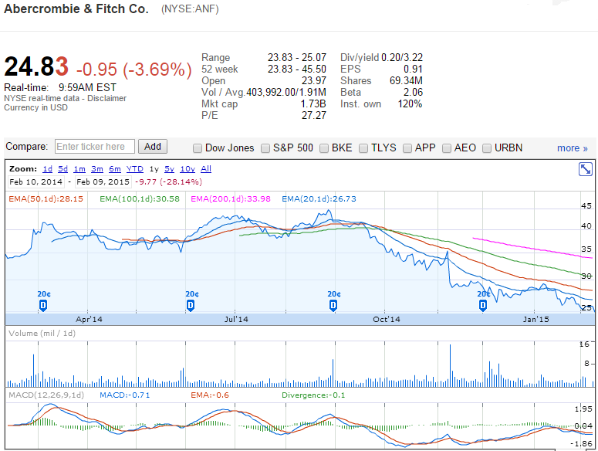Open the dividend marker before Jul'14
The width and height of the screenshot is (598, 451).
click(191, 305)
